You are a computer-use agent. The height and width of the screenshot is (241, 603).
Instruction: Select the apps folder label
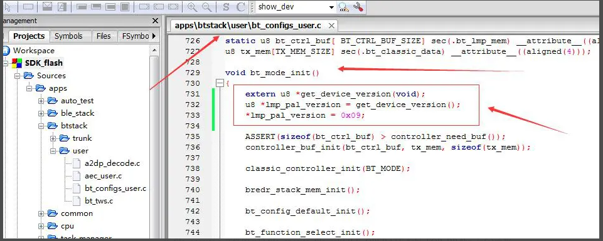tap(58, 88)
